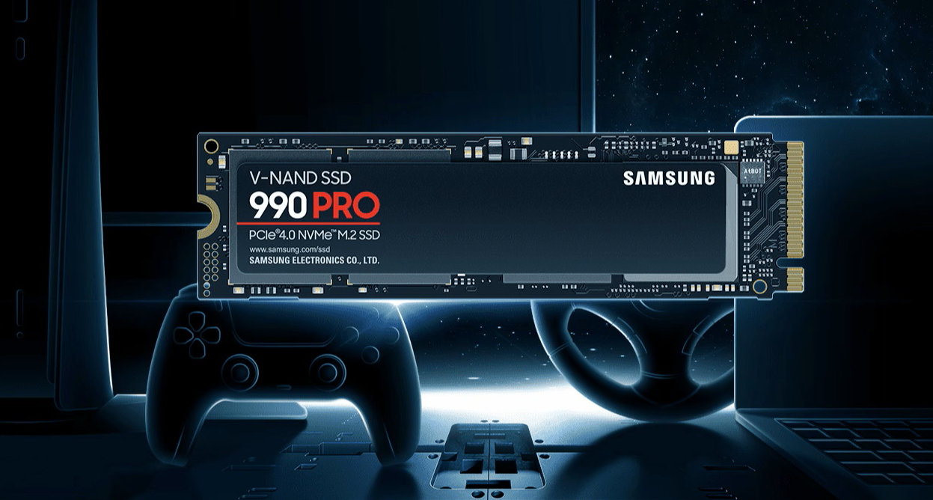Click the V-NAND SSD heading text
Viewport: 933px width, 500px height.
299,177
